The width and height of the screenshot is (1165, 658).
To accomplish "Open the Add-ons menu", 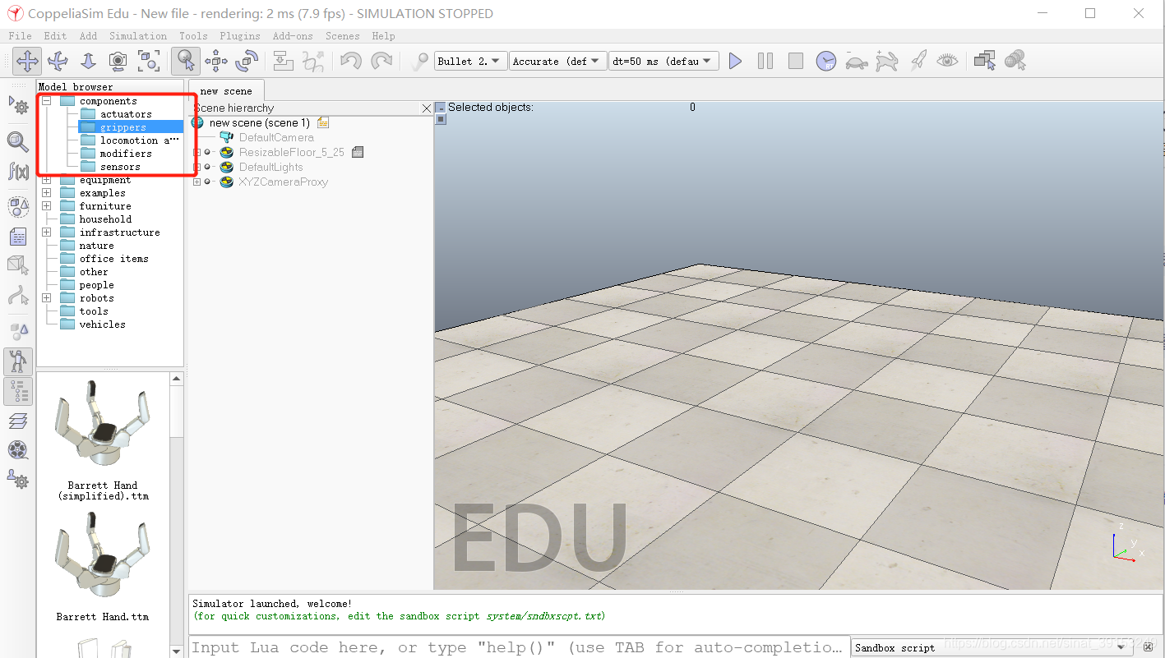I will (293, 36).
